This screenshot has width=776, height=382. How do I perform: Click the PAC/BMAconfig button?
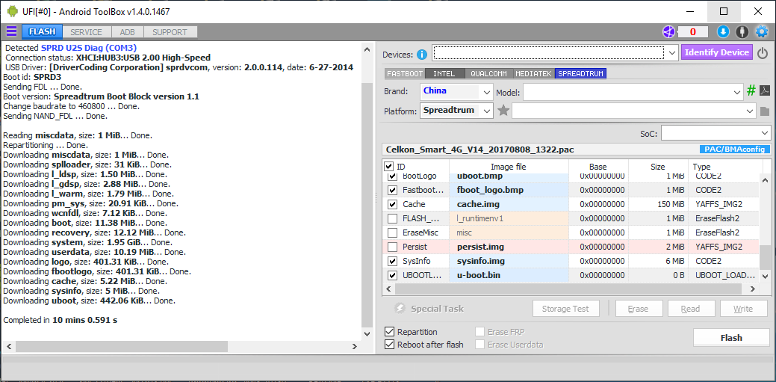pyautogui.click(x=735, y=149)
